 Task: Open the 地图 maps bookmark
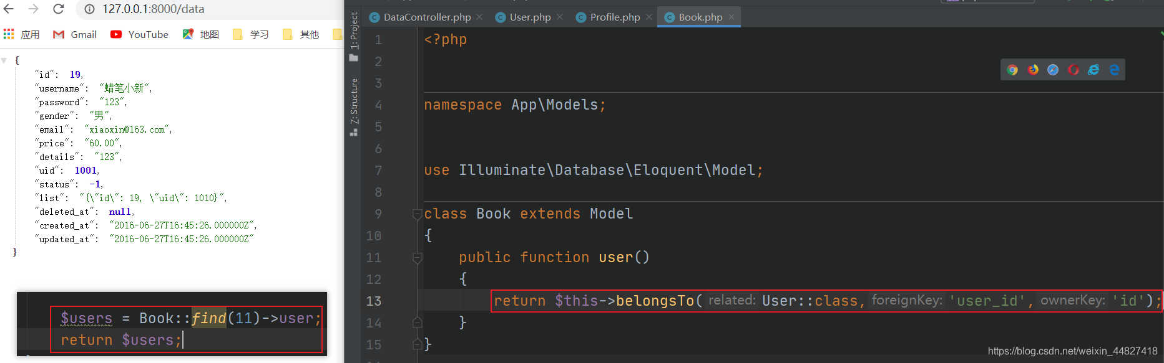[200, 34]
